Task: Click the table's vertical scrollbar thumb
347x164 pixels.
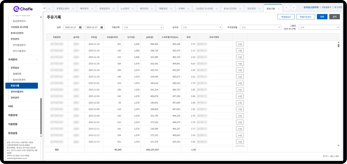Action: tap(338, 45)
